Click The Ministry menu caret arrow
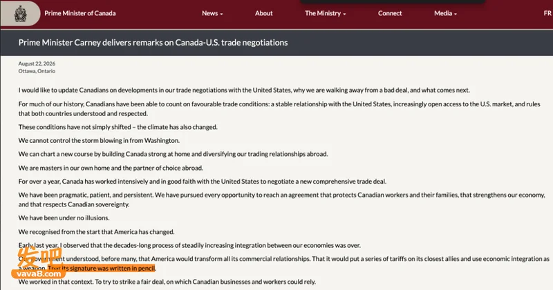Screen dimensions: 553x290 pyautogui.click(x=344, y=14)
